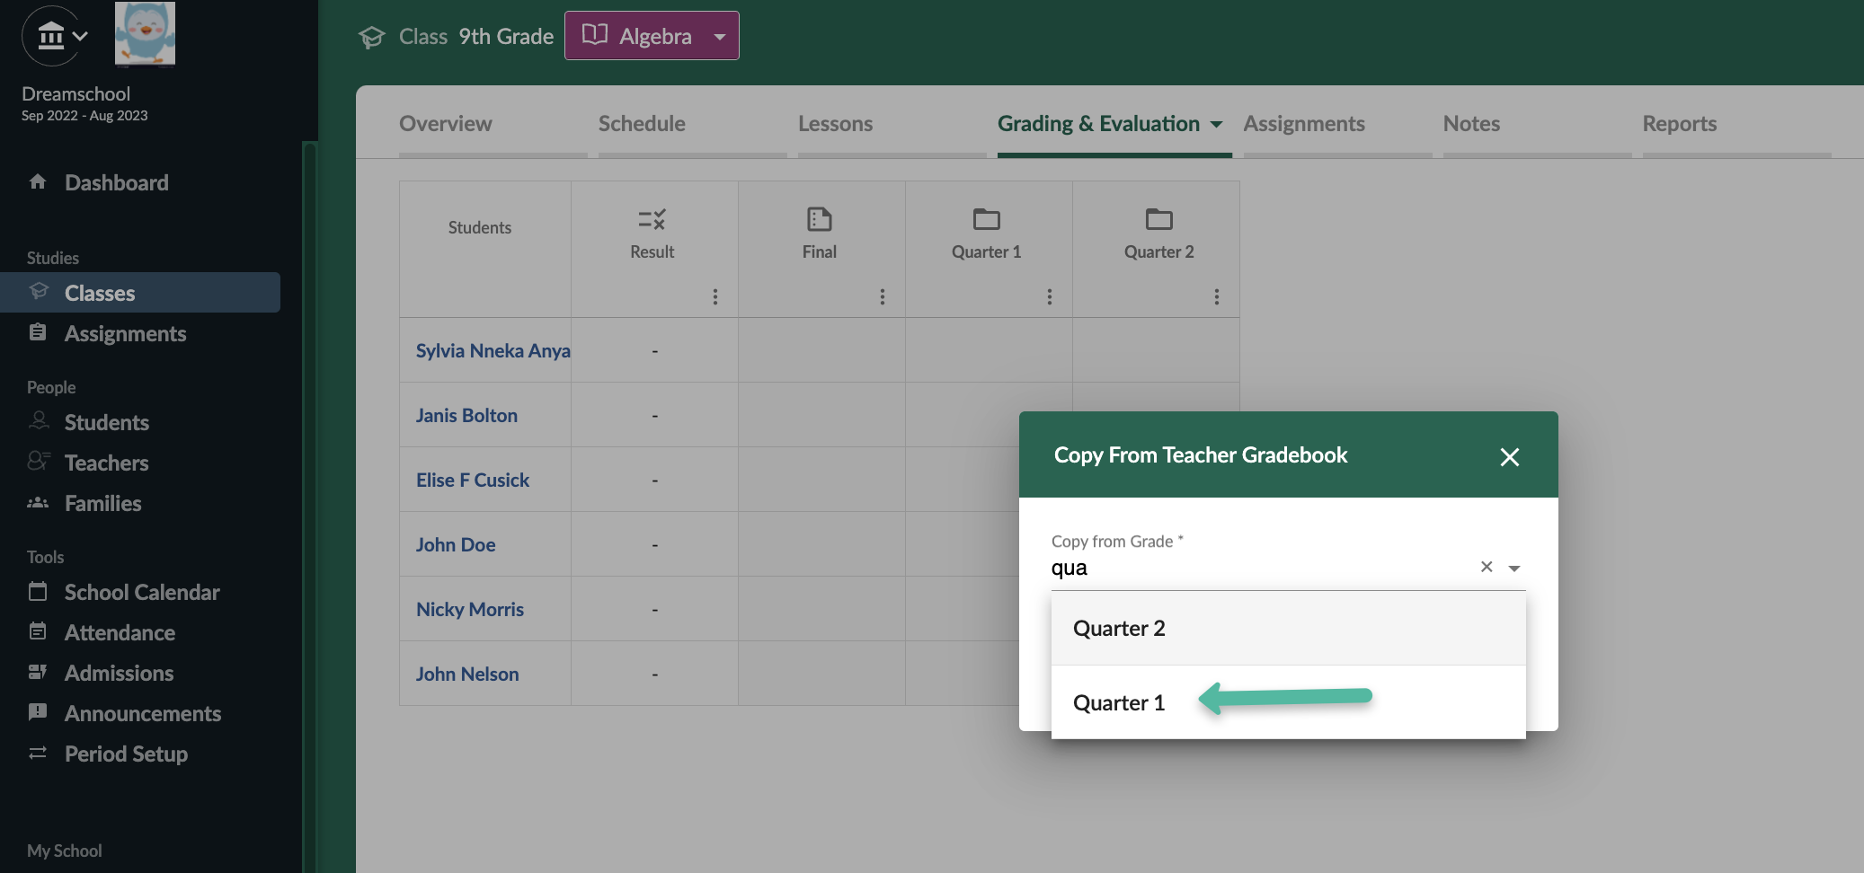Click the Admissions icon in sidebar
The image size is (1864, 873).
(38, 672)
